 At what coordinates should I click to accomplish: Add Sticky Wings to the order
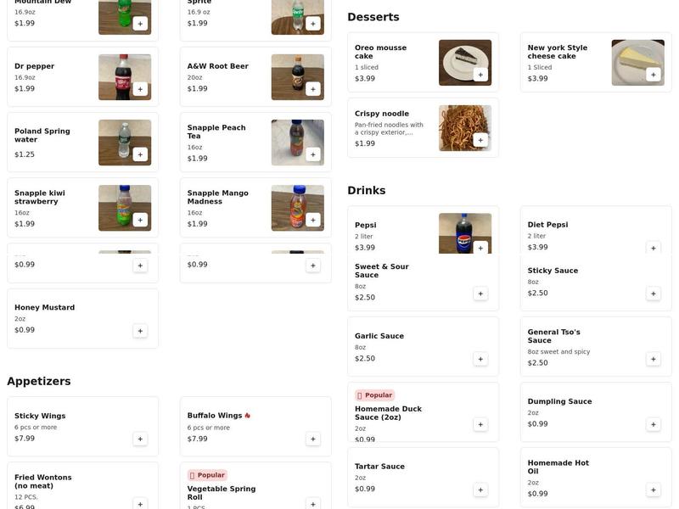tap(140, 439)
